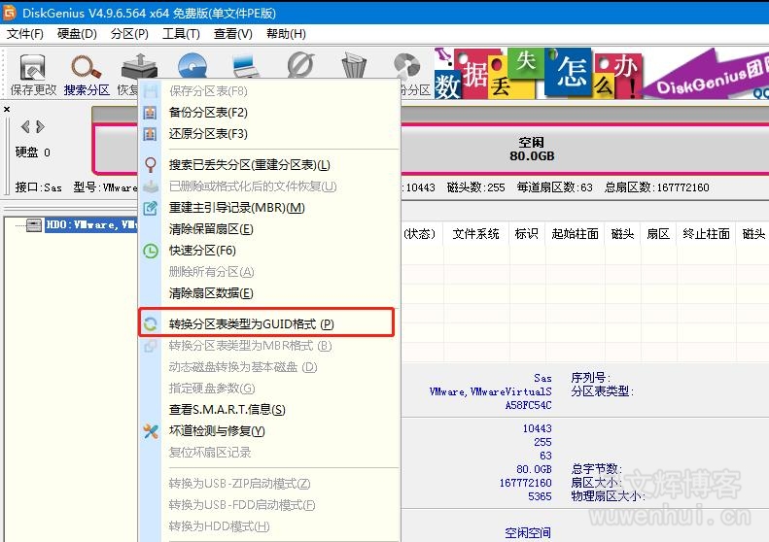The image size is (769, 542).
Task: Close the disk panel with small x
Action: click(x=8, y=110)
